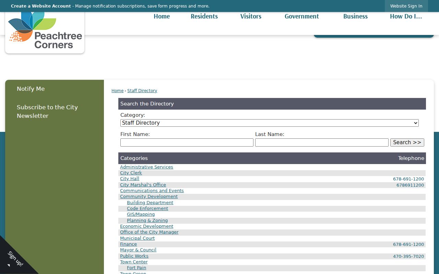Click the Telephone column header
The height and width of the screenshot is (274, 439).
click(411, 158)
